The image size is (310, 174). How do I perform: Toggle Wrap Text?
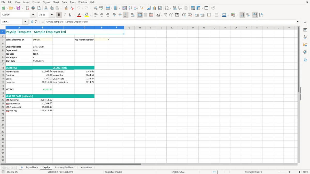point(133,15)
